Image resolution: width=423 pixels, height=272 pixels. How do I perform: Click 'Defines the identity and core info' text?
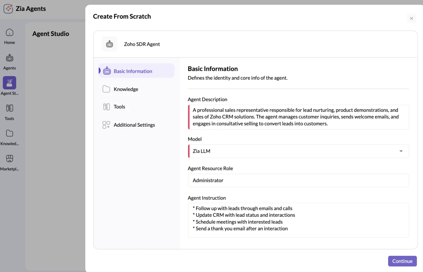point(238,78)
